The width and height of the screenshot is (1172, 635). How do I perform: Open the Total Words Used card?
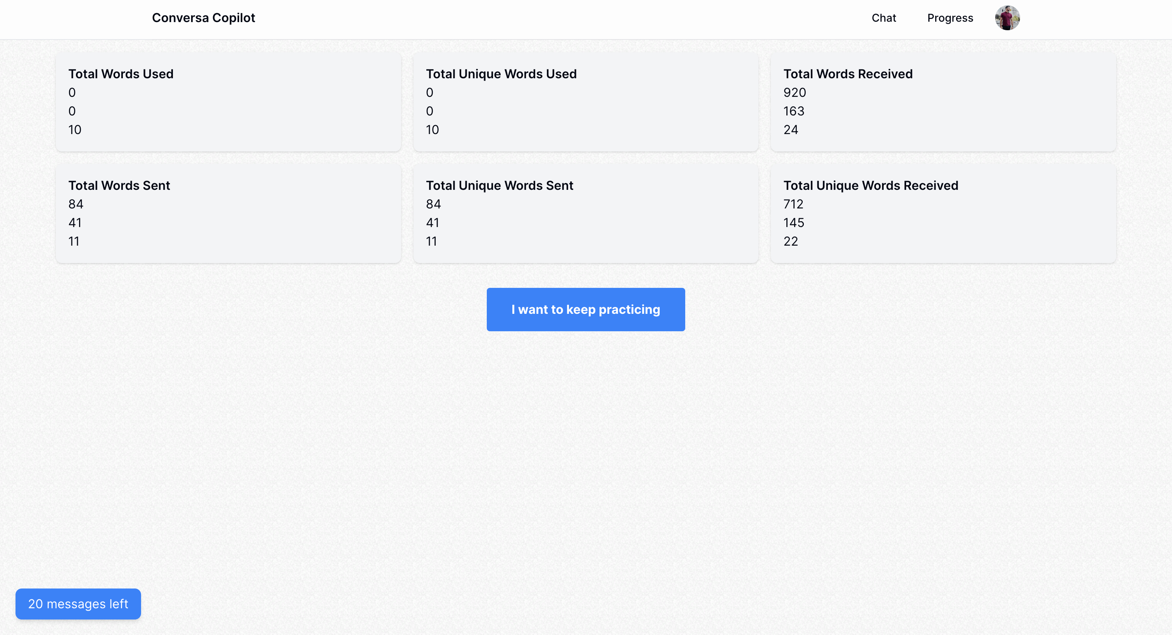[x=228, y=102]
